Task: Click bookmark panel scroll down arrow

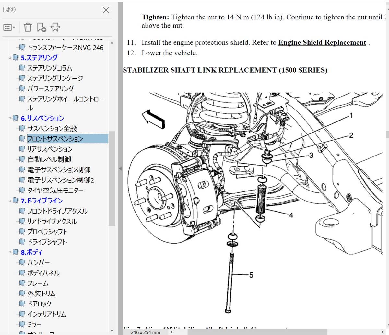Action: 112,331
